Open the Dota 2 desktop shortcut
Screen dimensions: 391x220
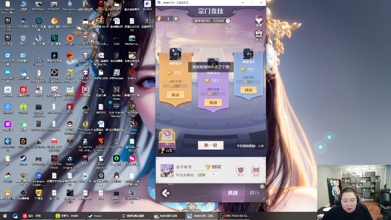click(x=132, y=75)
